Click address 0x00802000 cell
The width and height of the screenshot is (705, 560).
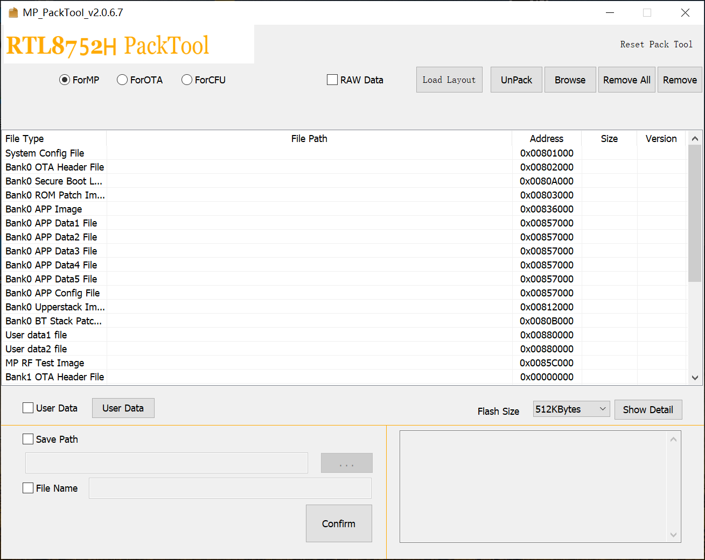[x=547, y=167]
